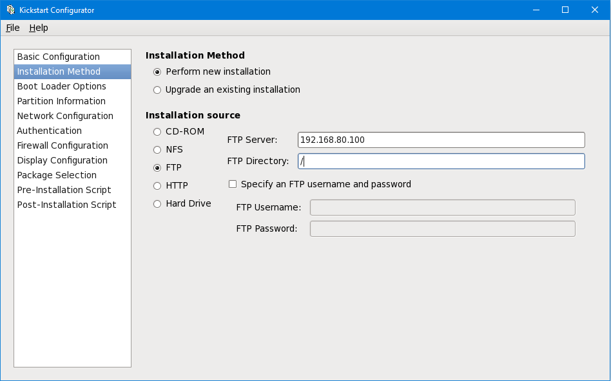This screenshot has height=381, width=611.
Task: Switch to Network Configuration section
Action: [x=65, y=116]
